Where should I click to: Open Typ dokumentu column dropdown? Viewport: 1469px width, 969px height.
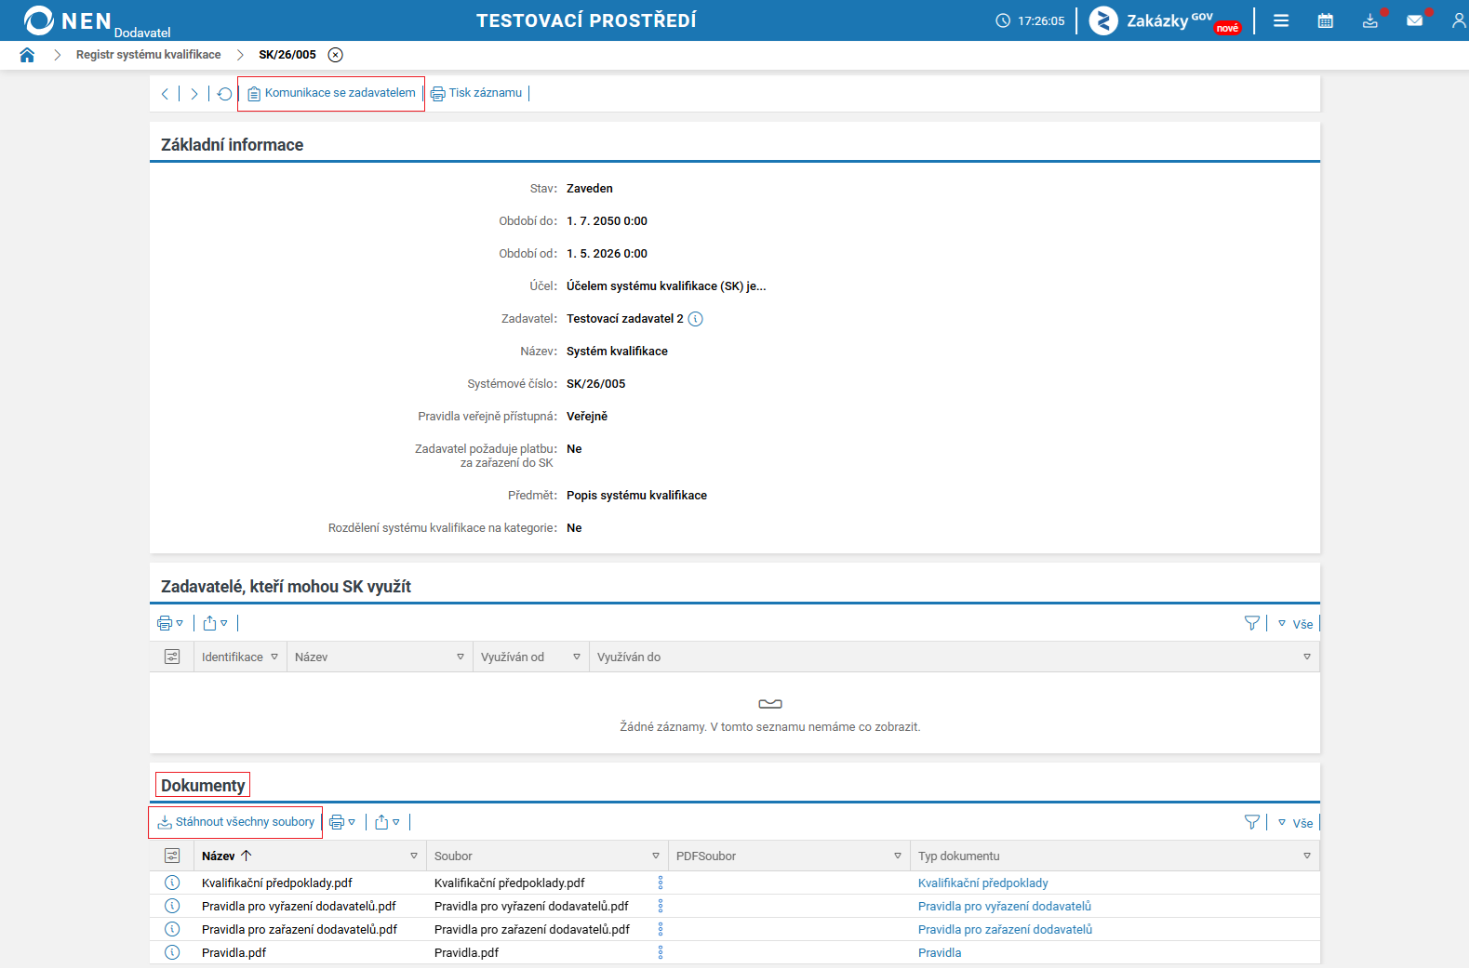pos(1307,856)
